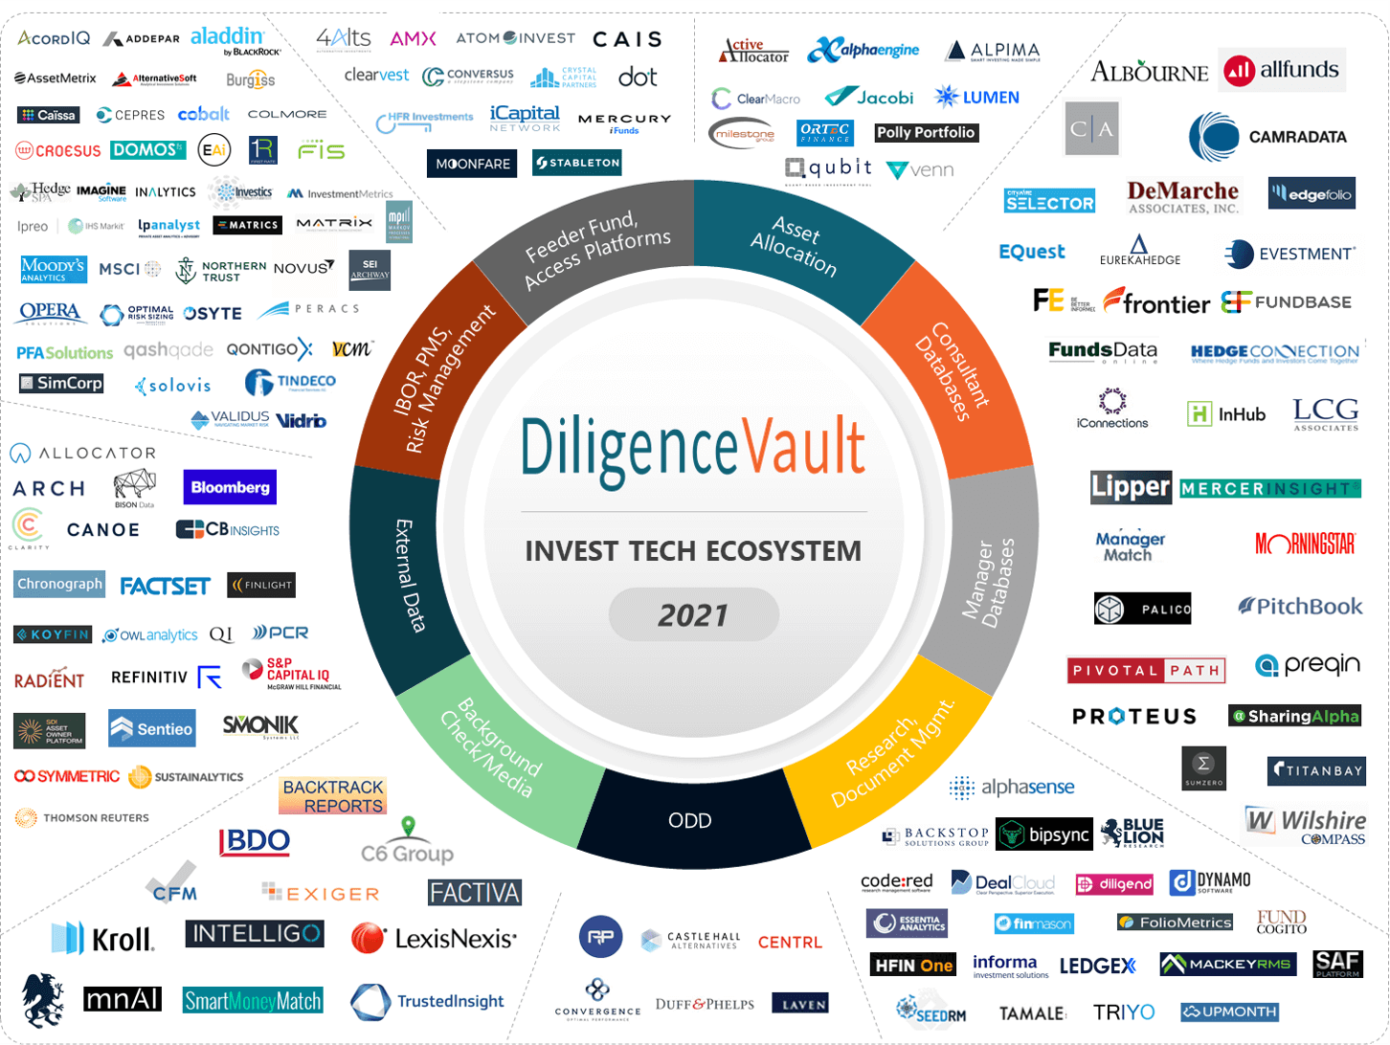
Task: Click the TrustedInsight logo
Action: (x=426, y=1002)
